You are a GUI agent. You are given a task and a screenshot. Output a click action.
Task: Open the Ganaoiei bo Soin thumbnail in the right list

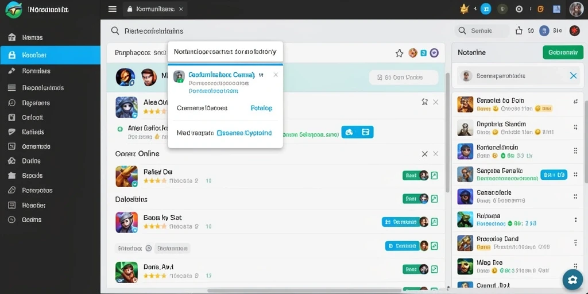465,105
